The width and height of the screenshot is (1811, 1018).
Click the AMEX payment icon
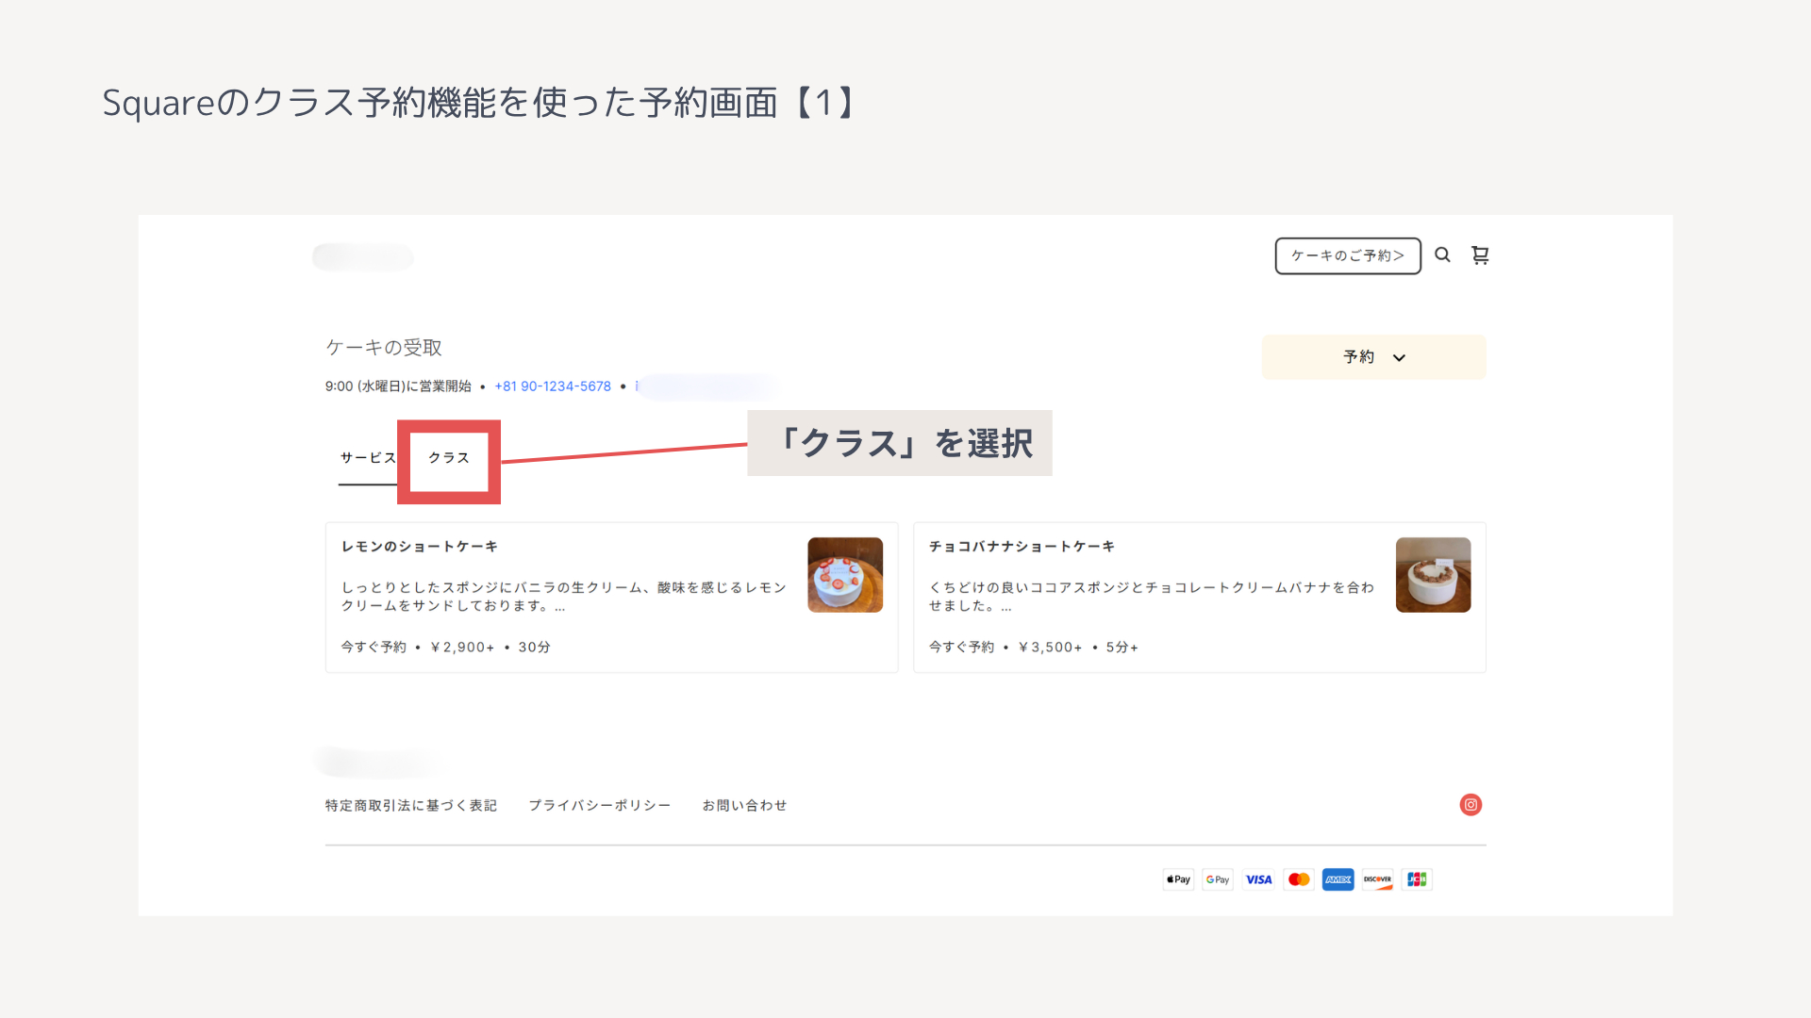point(1338,879)
